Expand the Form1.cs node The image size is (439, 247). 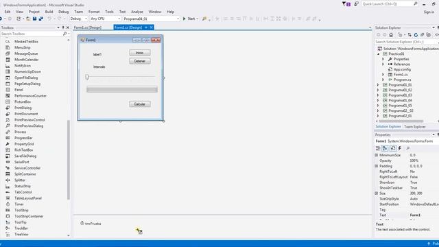coord(383,75)
